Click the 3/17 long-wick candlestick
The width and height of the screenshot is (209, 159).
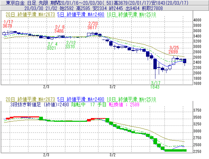[155, 69]
